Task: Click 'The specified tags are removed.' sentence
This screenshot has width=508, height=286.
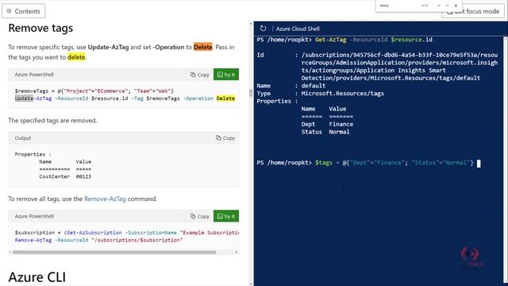Action: click(x=52, y=120)
